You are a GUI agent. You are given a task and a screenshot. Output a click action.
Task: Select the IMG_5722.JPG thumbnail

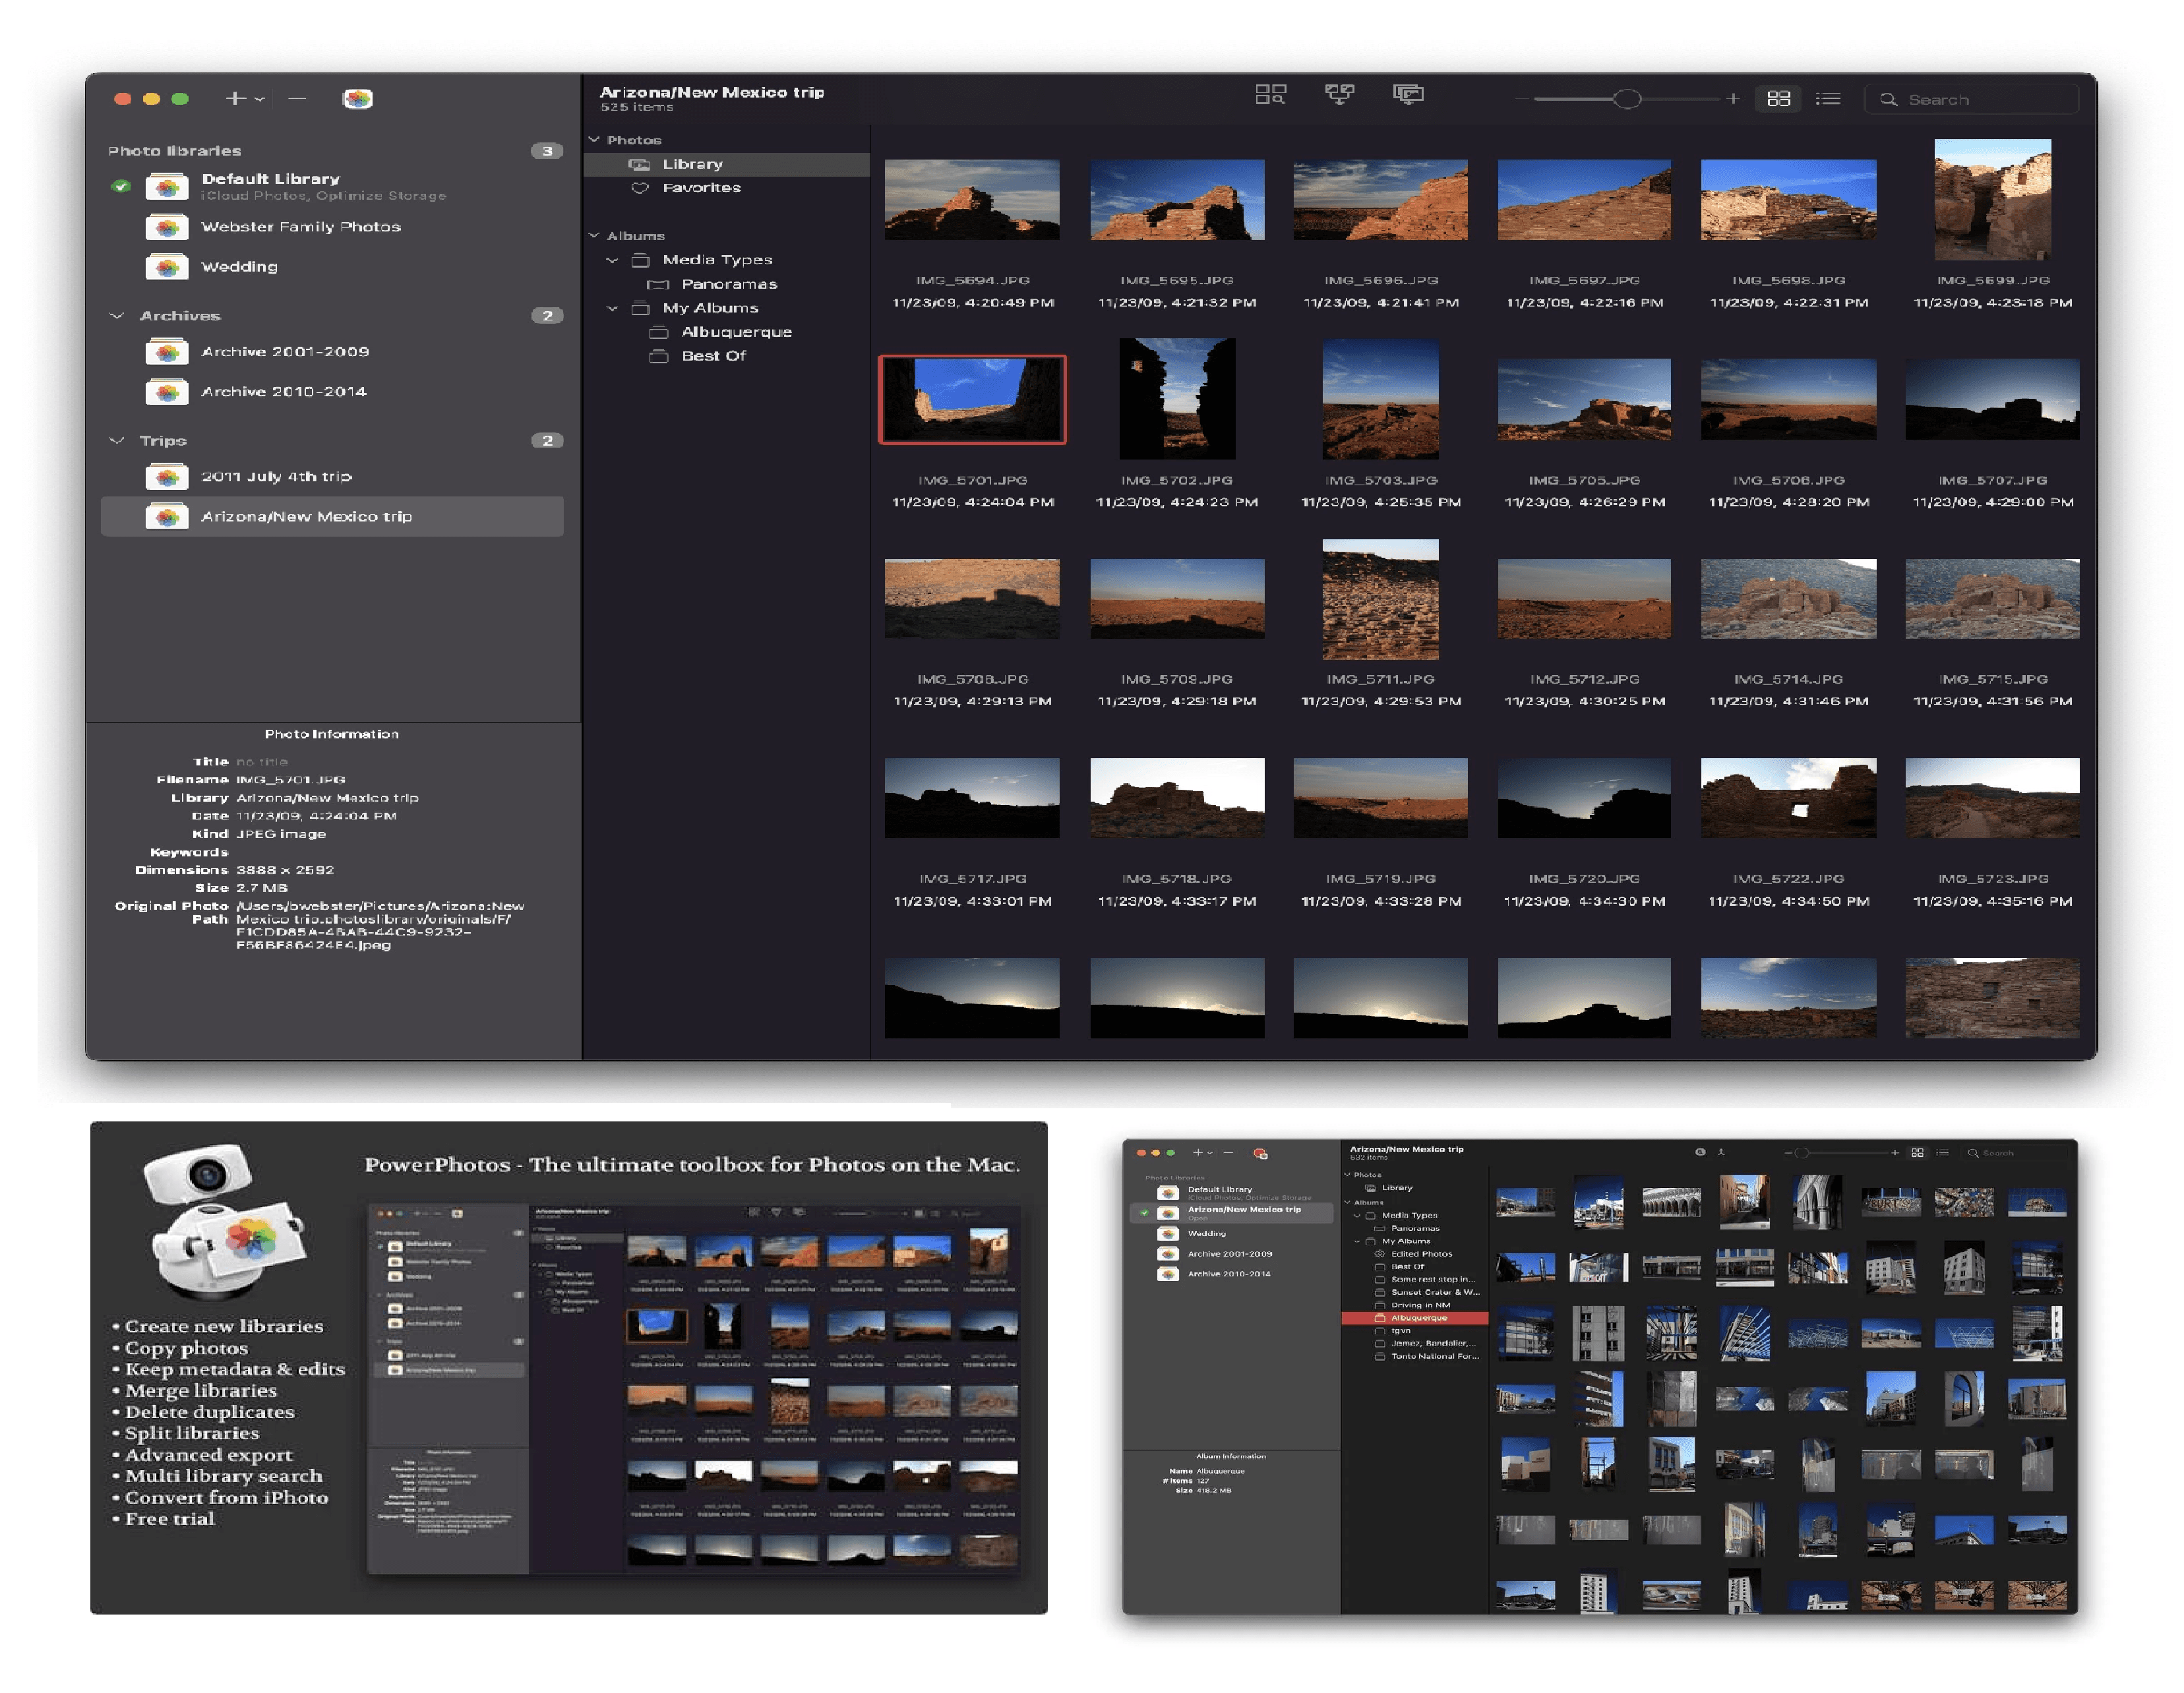coord(1788,798)
